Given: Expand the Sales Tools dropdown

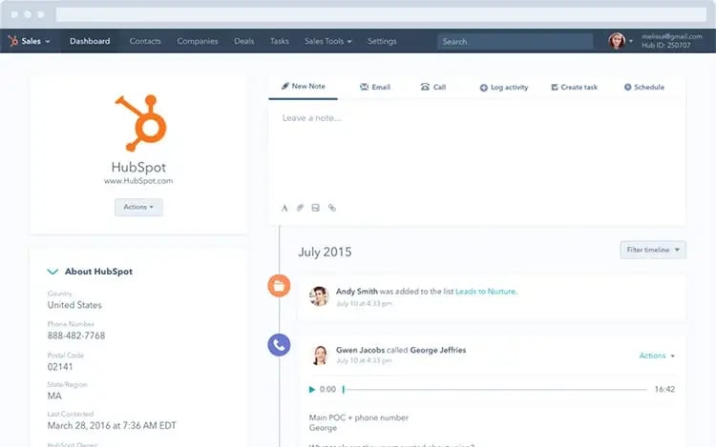Looking at the screenshot, I should point(327,41).
